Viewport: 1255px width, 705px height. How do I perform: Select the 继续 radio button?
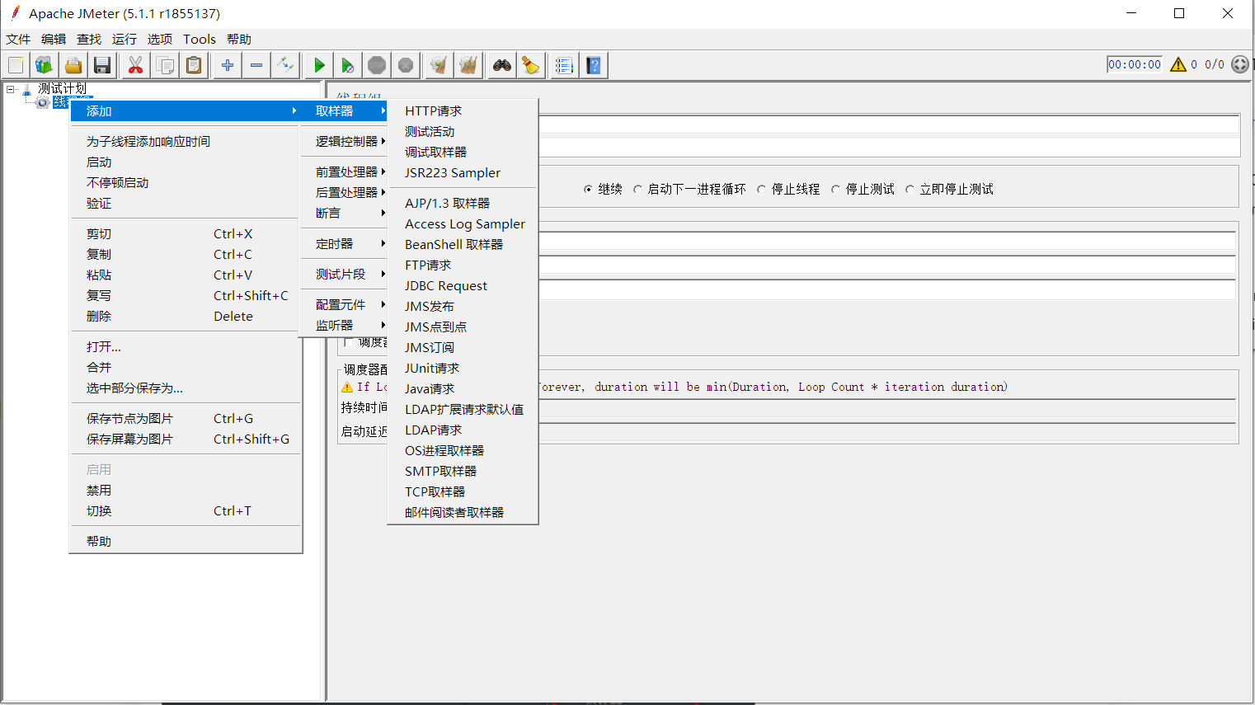coord(603,189)
